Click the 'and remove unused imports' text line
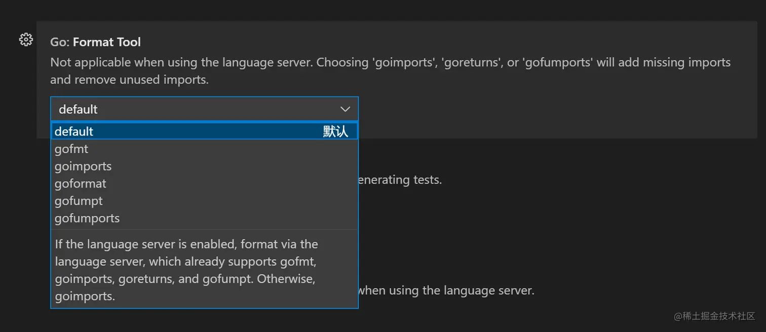 click(129, 79)
